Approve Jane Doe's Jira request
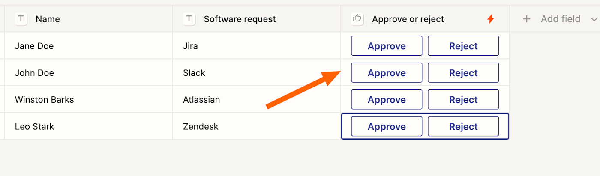The width and height of the screenshot is (600, 176). tap(387, 46)
